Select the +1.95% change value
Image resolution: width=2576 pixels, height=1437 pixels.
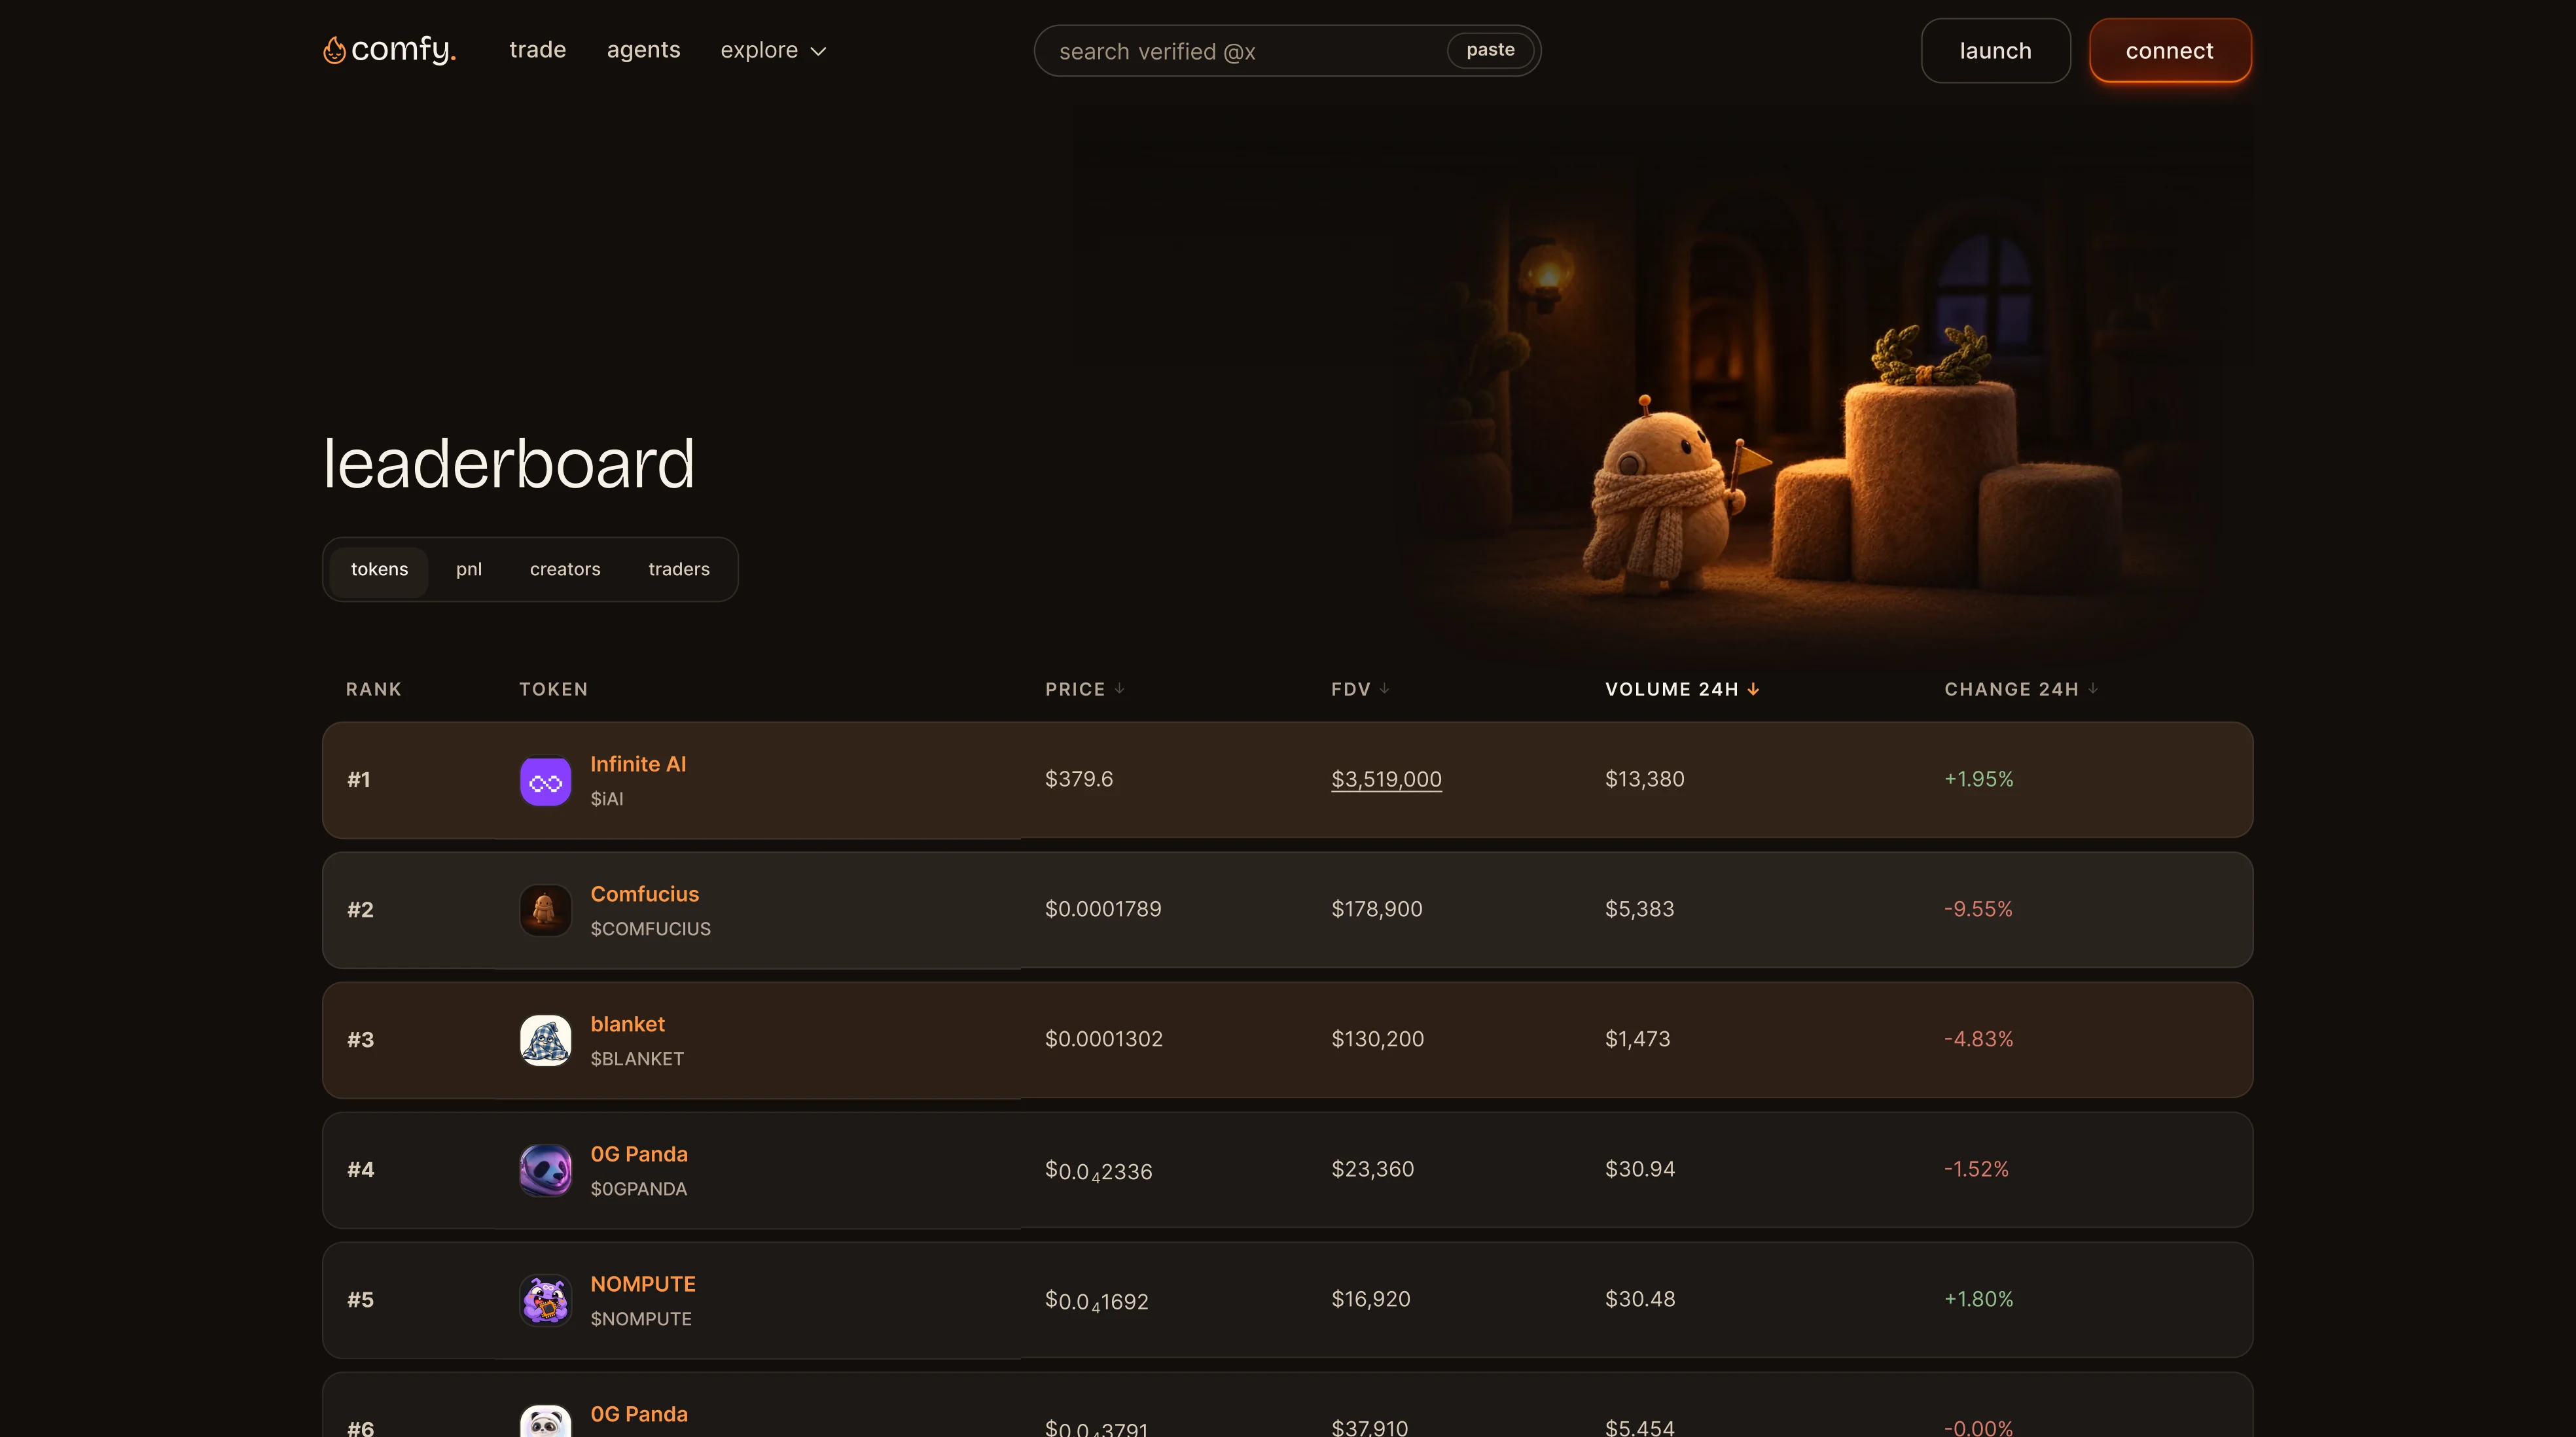pyautogui.click(x=1979, y=779)
